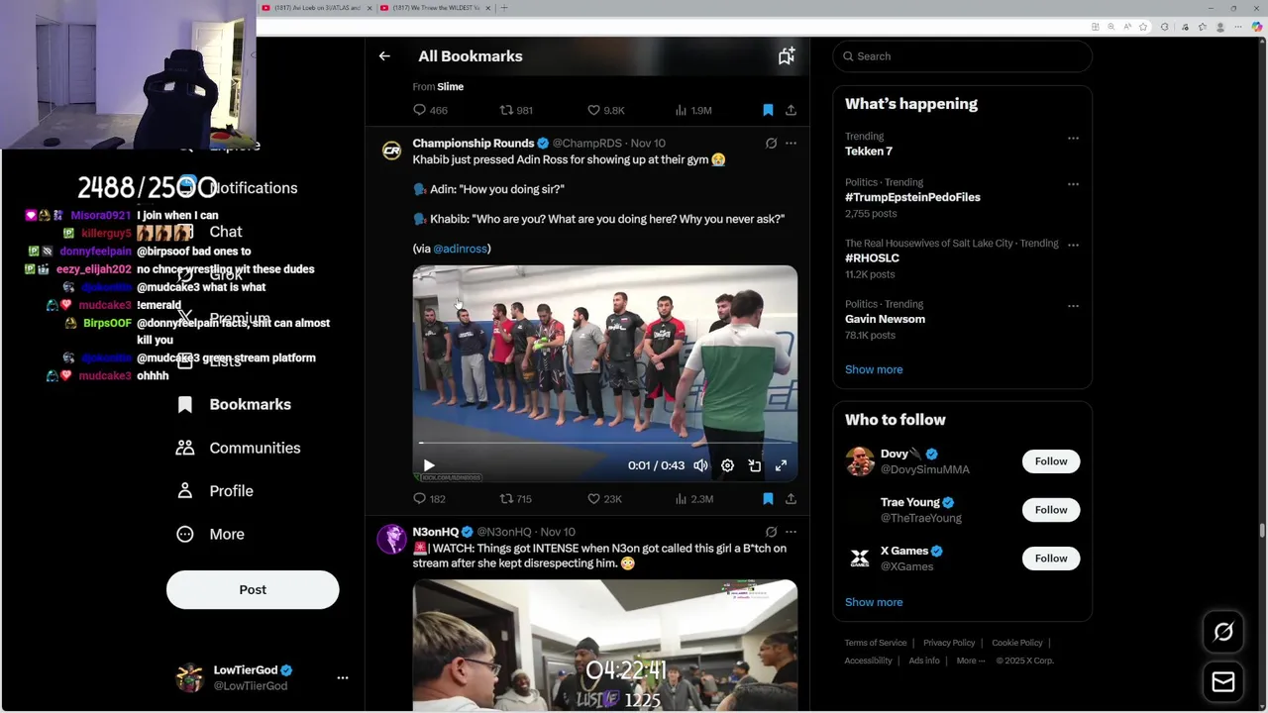Like the Championship Rounds post with 23K likes
This screenshot has width=1268, height=713.
pyautogui.click(x=604, y=499)
